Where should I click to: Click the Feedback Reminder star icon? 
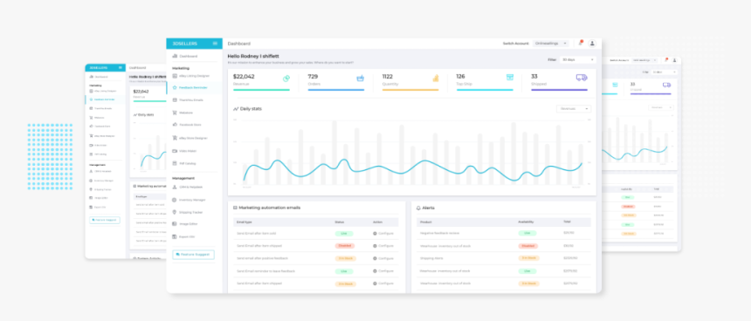click(175, 87)
